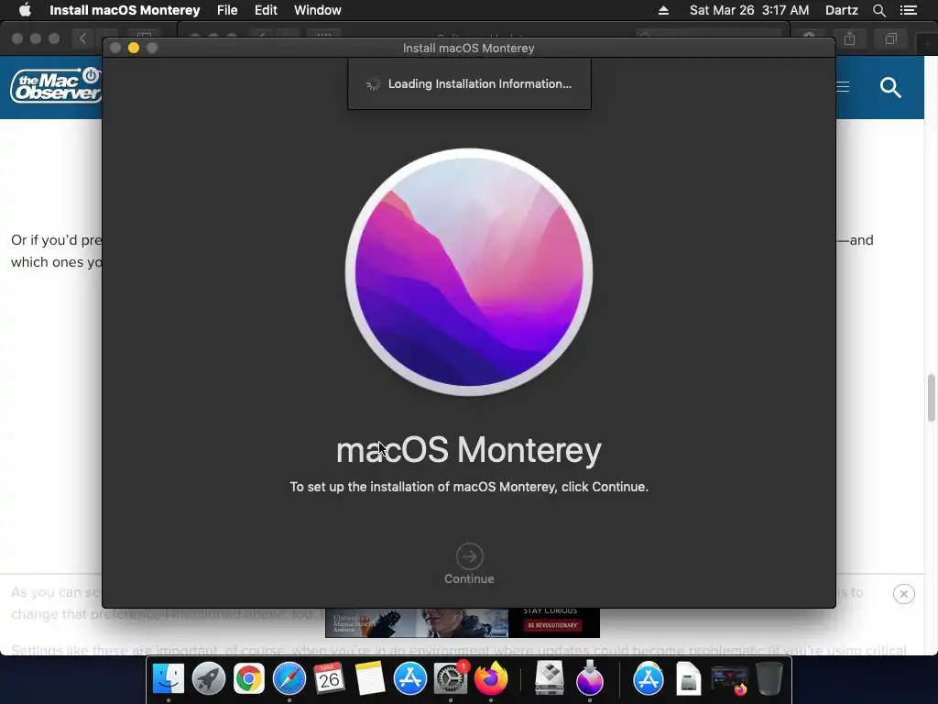Open Calendar showing Mar 26 in Dock
Image resolution: width=938 pixels, height=704 pixels.
[x=329, y=678]
